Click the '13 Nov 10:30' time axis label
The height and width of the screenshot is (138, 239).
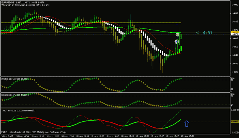22,136
